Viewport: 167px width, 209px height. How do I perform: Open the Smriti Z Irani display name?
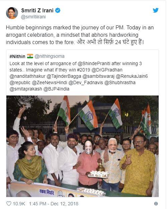[x=37, y=10]
